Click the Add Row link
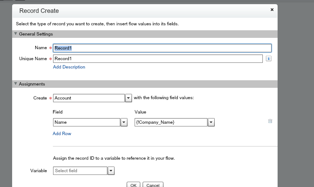 point(62,134)
